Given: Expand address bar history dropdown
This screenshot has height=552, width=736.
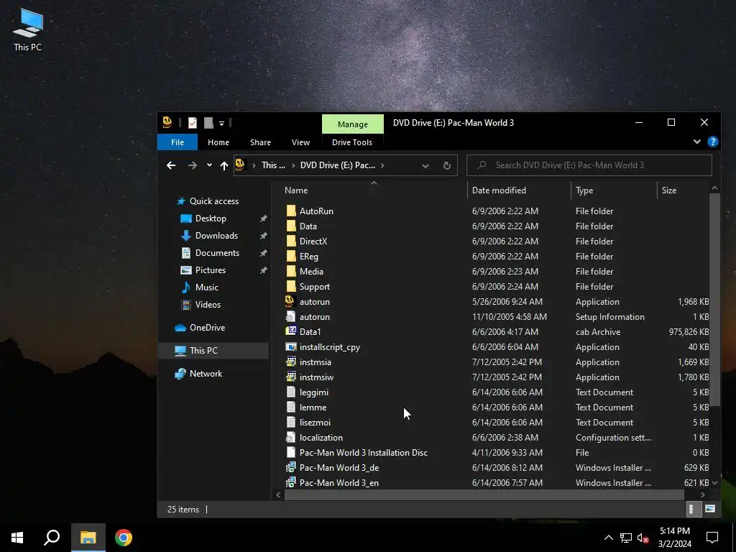Looking at the screenshot, I should [425, 166].
